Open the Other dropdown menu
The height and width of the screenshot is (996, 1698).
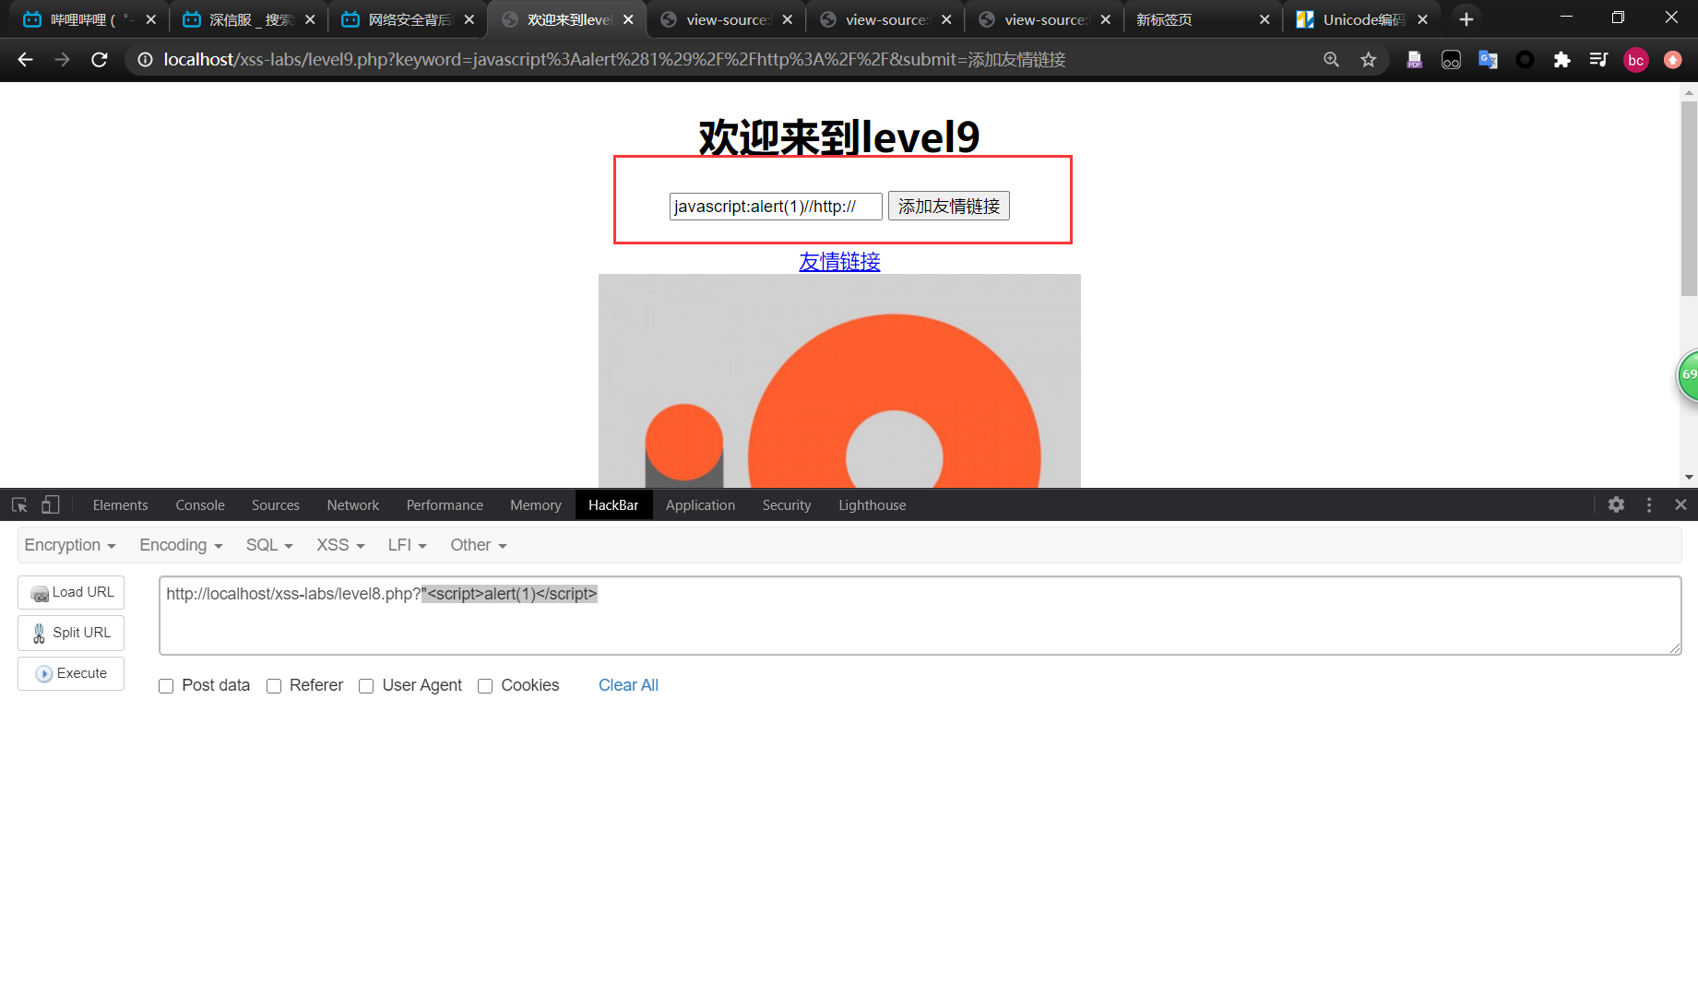pos(479,545)
